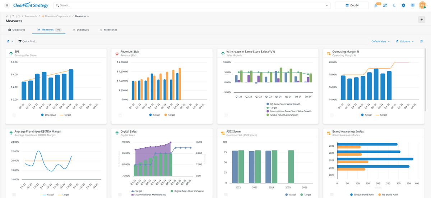Image resolution: width=431 pixels, height=198 pixels.
Task: Click the Quick Find filter funnel icon
Action: [x=20, y=41]
